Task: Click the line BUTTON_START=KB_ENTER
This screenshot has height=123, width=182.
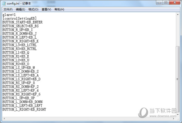Action: pos(22,22)
